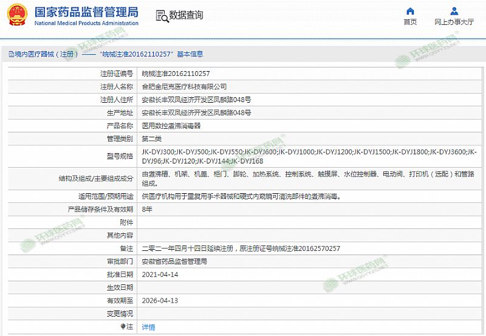Click the 第二类 management category value

[x=152, y=139]
